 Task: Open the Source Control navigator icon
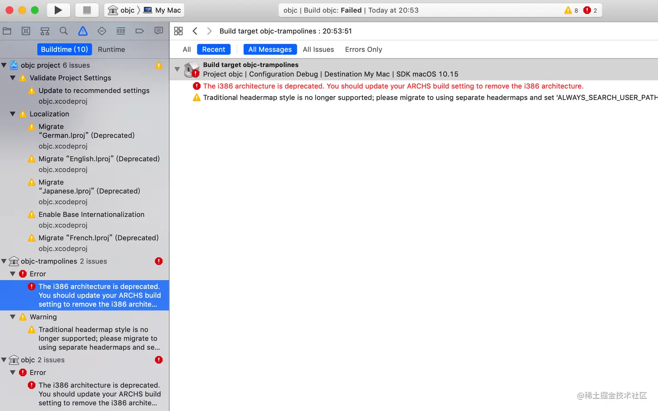pyautogui.click(x=26, y=31)
